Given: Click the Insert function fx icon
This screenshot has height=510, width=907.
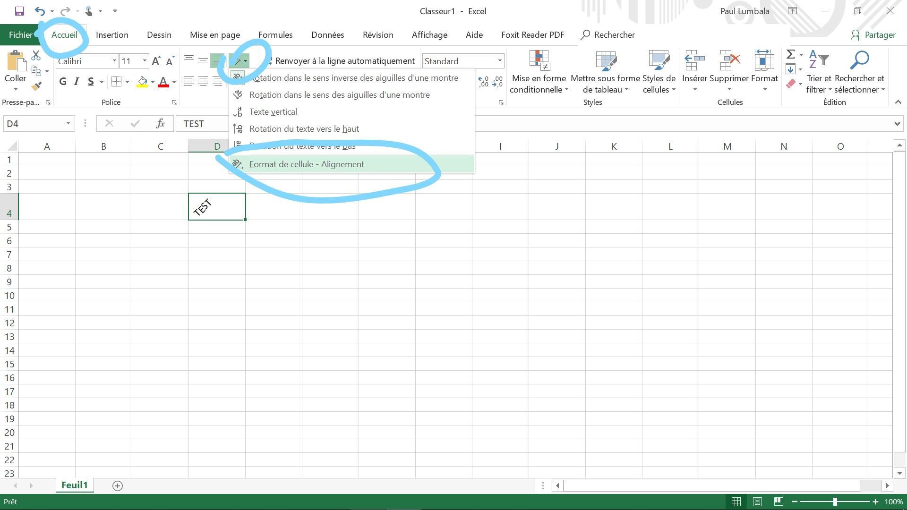Looking at the screenshot, I should click(160, 124).
